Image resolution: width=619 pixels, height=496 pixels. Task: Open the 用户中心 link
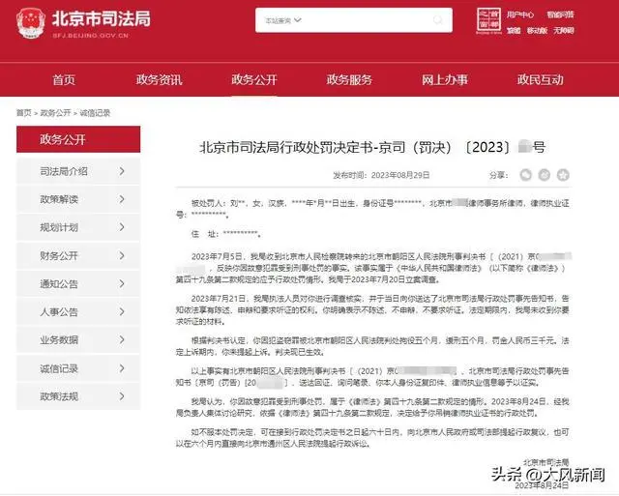[x=520, y=15]
